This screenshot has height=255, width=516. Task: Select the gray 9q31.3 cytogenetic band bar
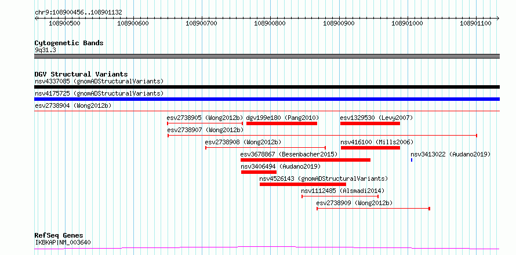click(x=267, y=56)
